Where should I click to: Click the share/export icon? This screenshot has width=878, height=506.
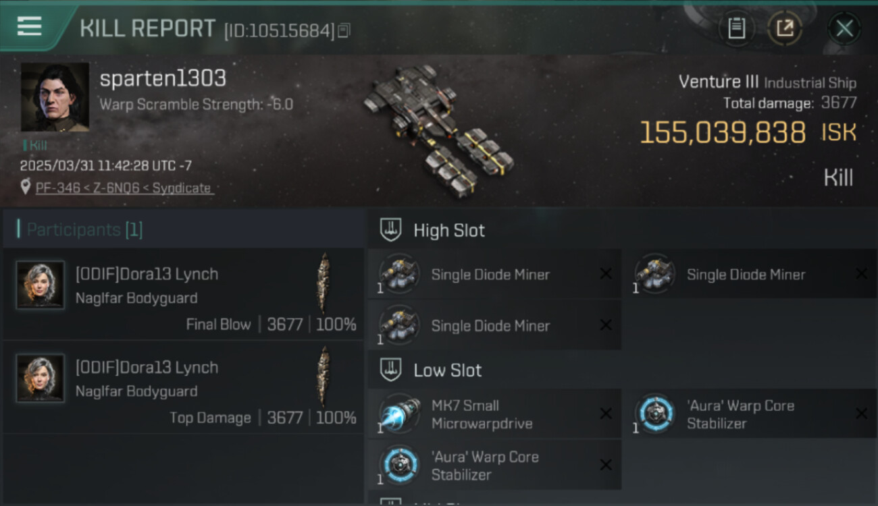click(x=785, y=28)
